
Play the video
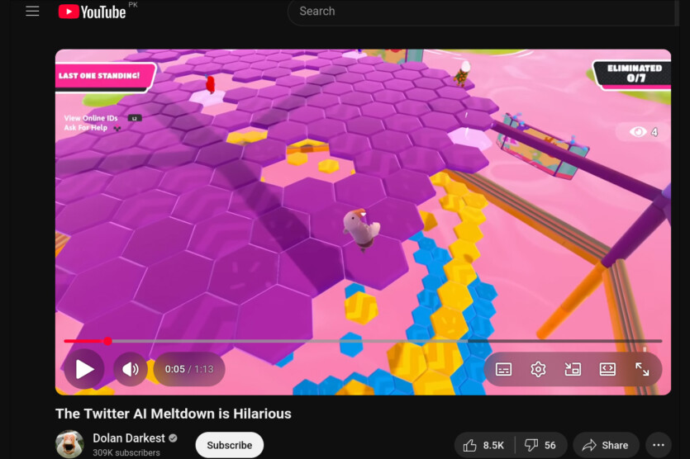point(84,369)
